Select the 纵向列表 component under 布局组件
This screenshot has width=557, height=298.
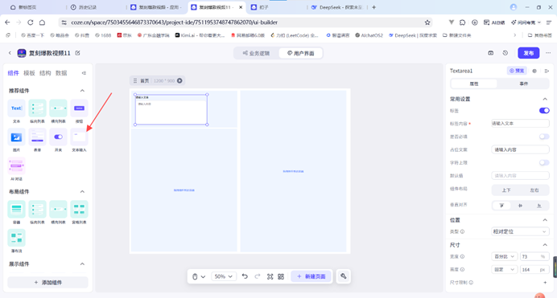(x=37, y=210)
